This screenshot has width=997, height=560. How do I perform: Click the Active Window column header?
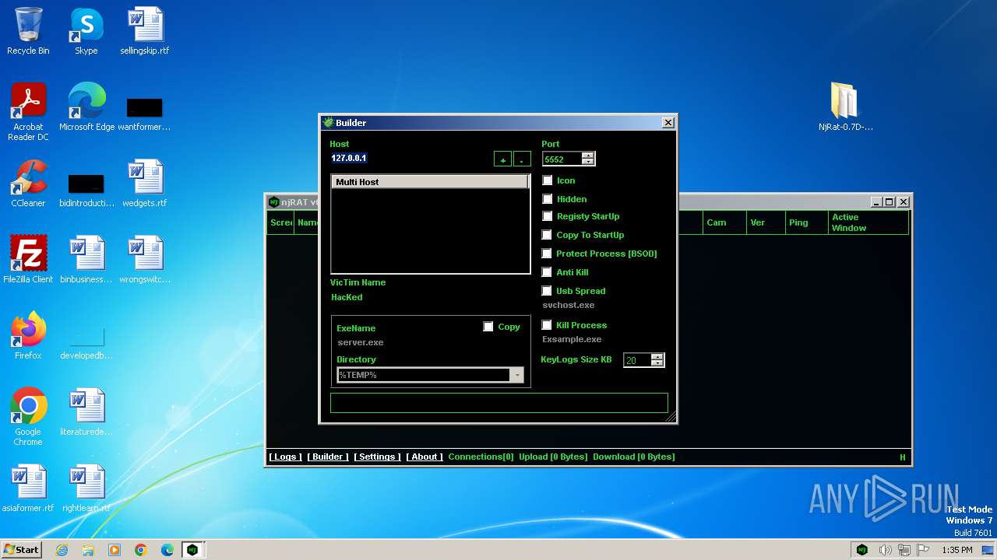click(868, 222)
